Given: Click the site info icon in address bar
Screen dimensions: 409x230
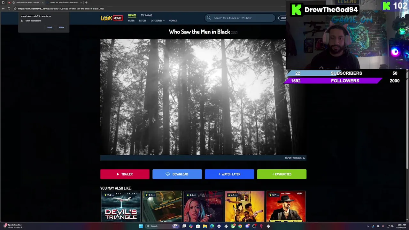Looking at the screenshot, I should 15,9.
